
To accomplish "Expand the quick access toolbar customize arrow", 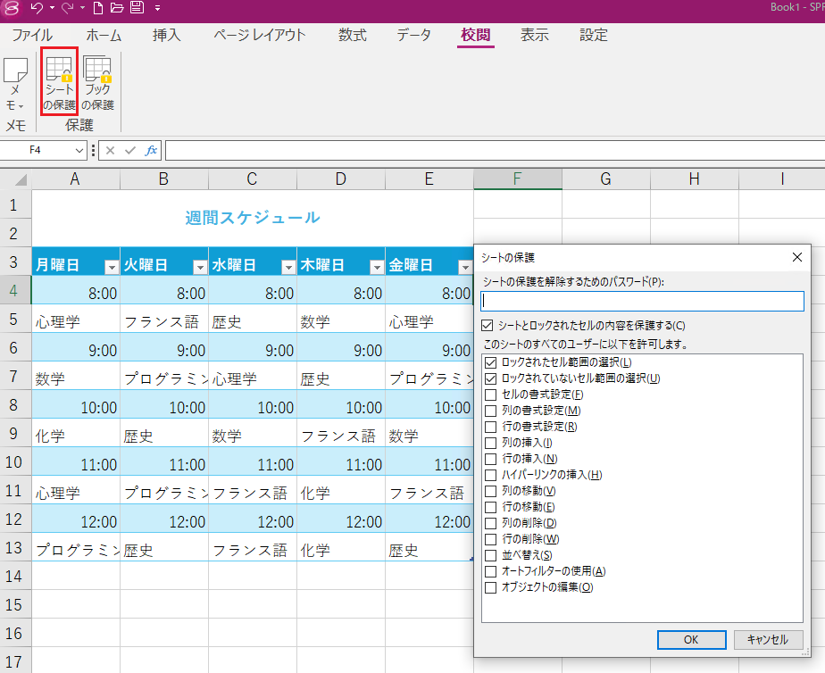I will click(x=158, y=8).
